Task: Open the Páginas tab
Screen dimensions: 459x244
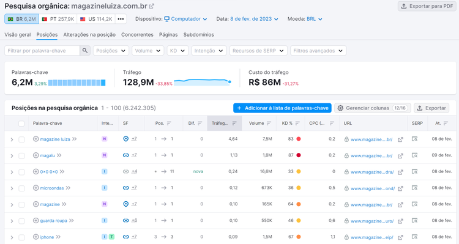Action: pos(168,34)
